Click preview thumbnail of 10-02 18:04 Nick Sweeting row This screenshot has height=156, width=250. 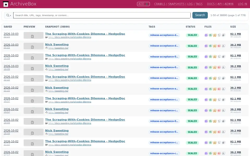pyautogui.click(x=34, y=132)
